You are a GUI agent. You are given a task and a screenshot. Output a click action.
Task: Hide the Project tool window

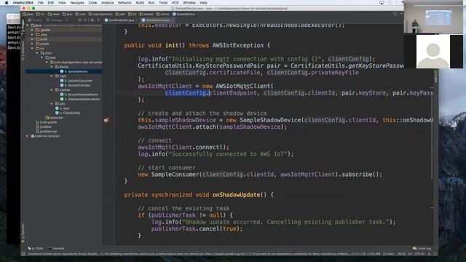98,20
